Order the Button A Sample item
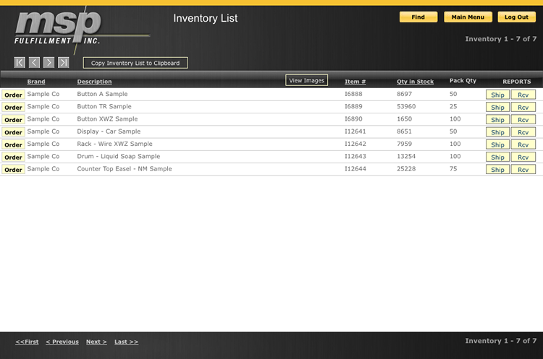The width and height of the screenshot is (543, 359). click(x=13, y=95)
